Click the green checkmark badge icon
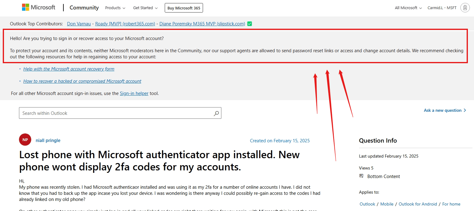The image size is (474, 211). click(250, 24)
